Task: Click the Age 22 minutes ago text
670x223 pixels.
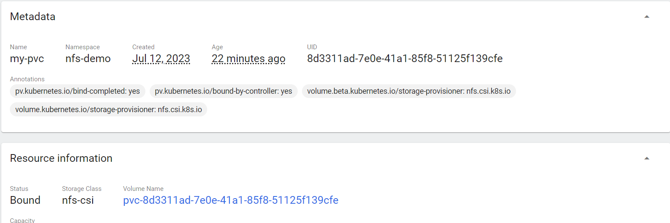Action: point(248,59)
